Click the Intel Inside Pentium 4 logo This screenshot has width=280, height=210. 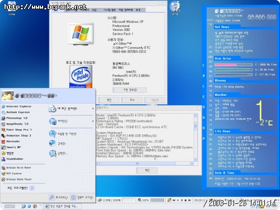click(x=81, y=77)
